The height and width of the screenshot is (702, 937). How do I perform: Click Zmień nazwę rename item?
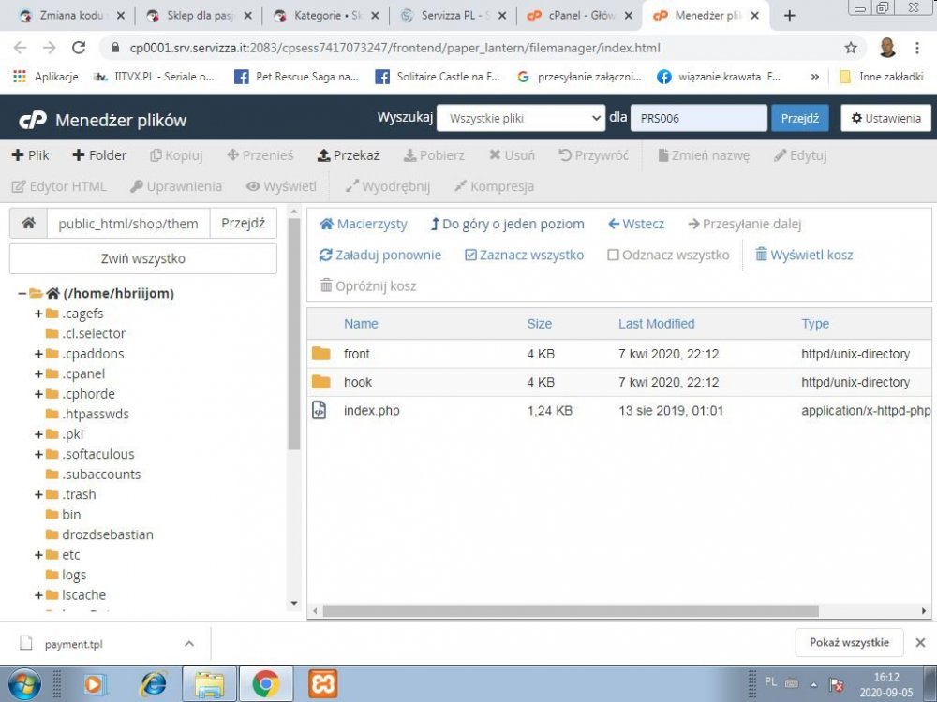coord(704,155)
